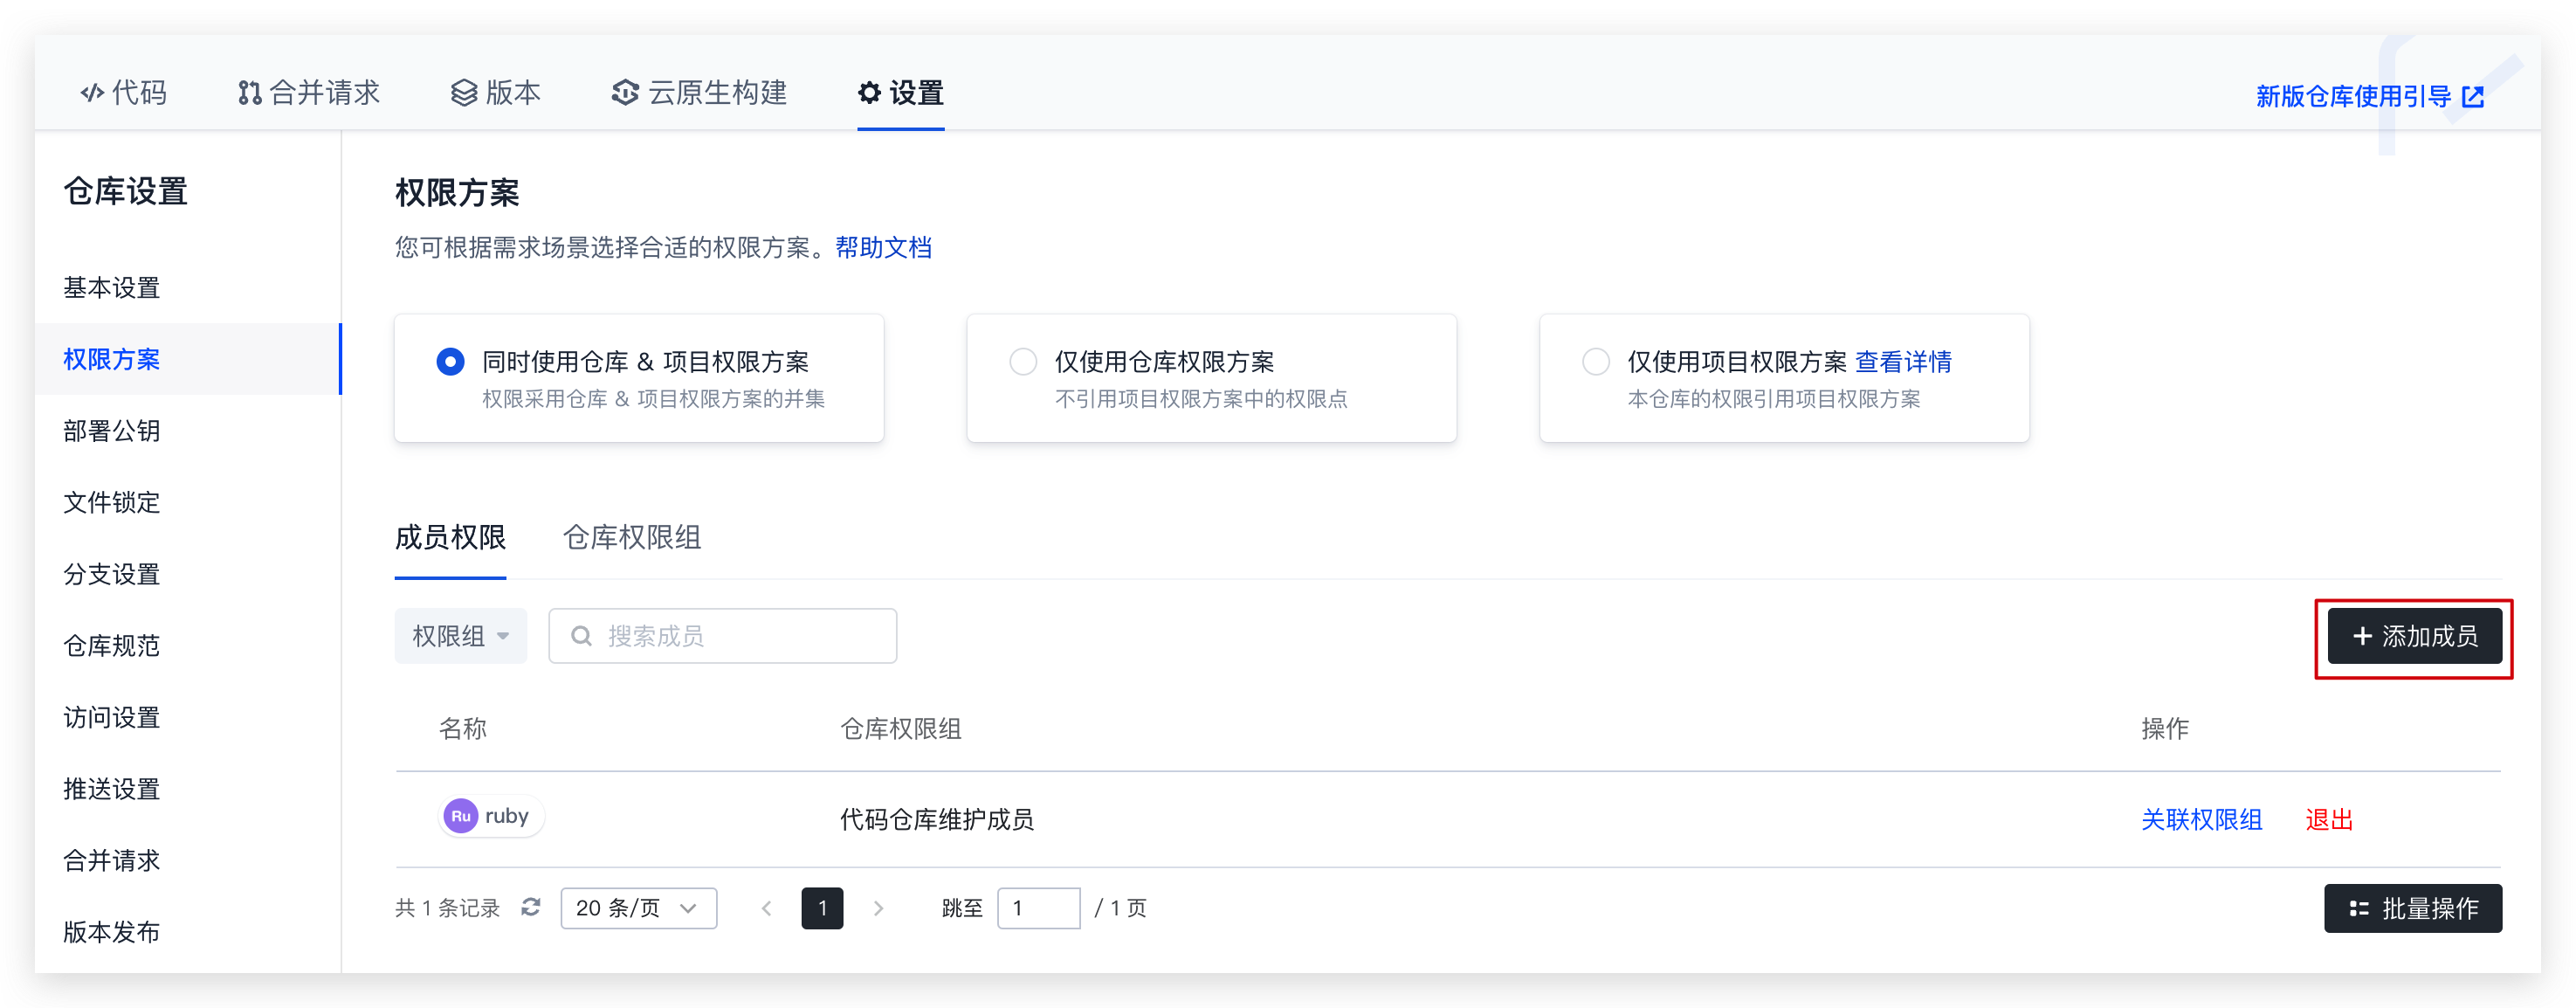
Task: Switch to 仓库权限组 tab
Action: (632, 538)
